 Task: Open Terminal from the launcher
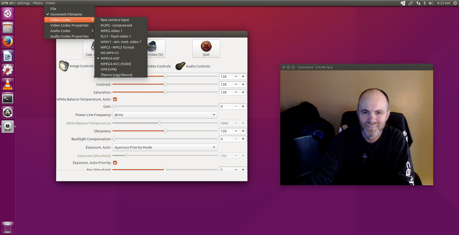(x=8, y=99)
